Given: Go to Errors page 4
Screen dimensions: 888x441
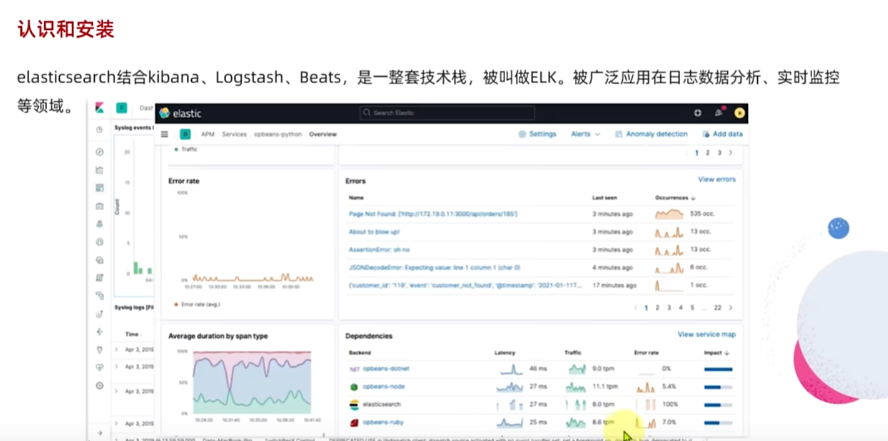Looking at the screenshot, I should (681, 308).
